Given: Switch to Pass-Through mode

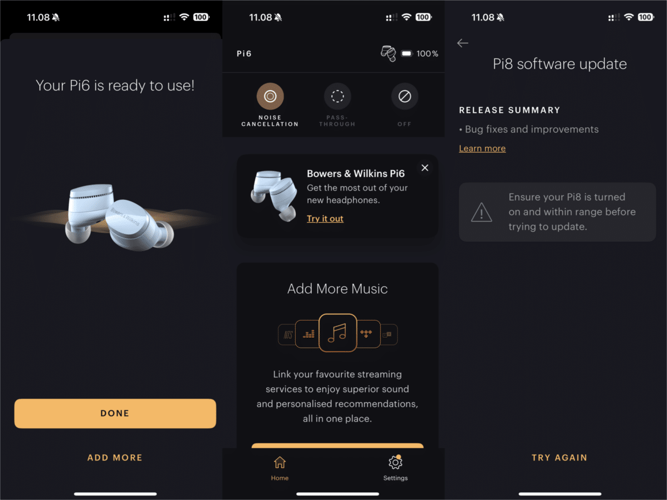Looking at the screenshot, I should [337, 96].
